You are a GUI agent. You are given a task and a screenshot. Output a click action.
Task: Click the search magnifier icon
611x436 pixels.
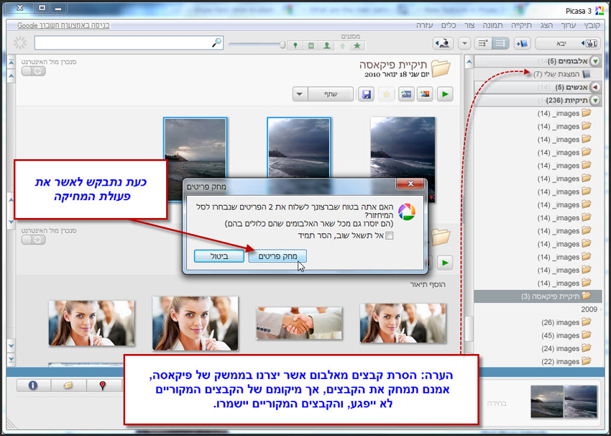[216, 42]
